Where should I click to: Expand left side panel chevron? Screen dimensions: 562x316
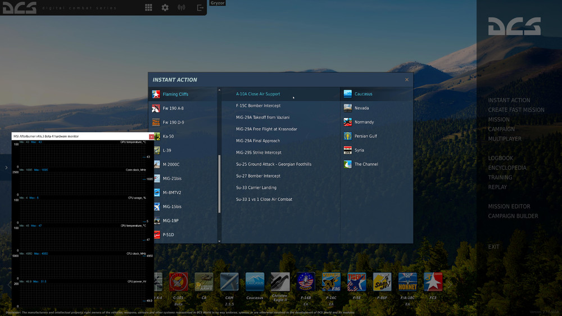(6, 168)
